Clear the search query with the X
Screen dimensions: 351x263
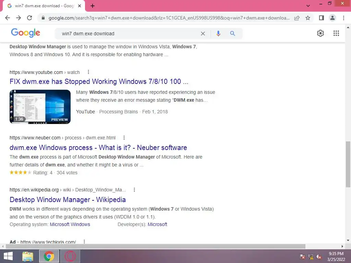(203, 34)
